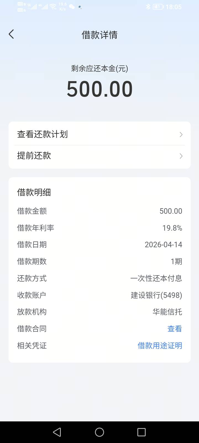
Task: Open the 借款用途证明 link
Action: [160, 346]
